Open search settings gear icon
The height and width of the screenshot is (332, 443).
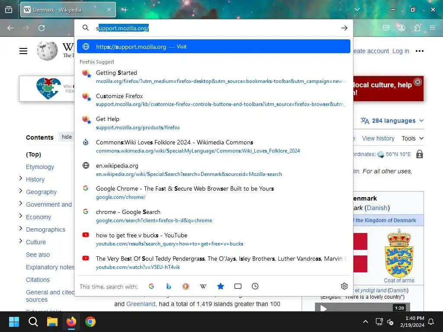point(344,286)
